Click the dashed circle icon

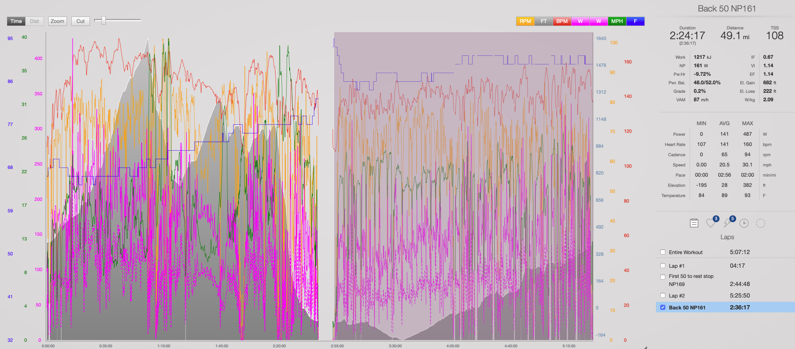click(760, 223)
